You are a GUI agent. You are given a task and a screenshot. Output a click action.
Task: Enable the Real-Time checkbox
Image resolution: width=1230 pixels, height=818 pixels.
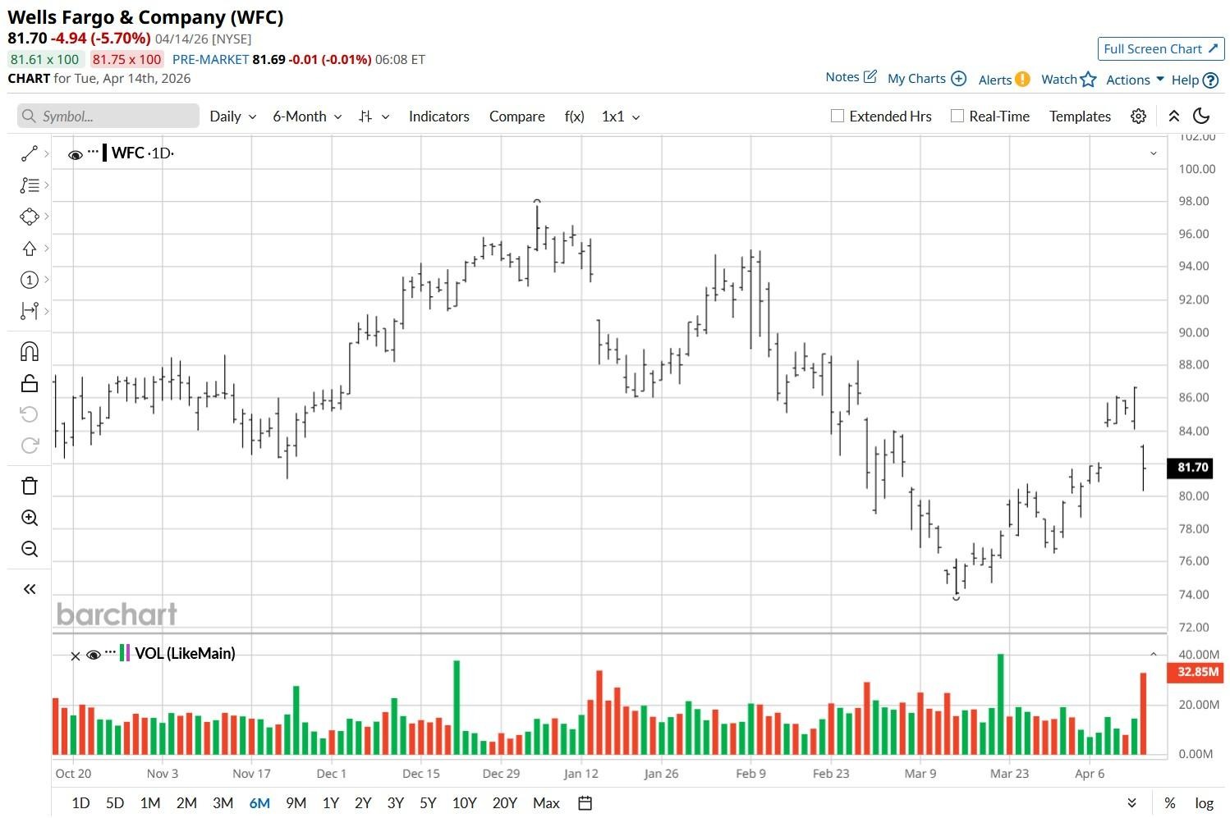pyautogui.click(x=957, y=116)
